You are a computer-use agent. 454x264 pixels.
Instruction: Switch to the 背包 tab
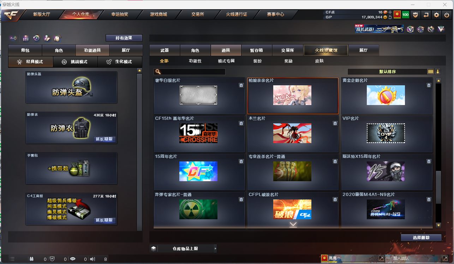point(25,50)
